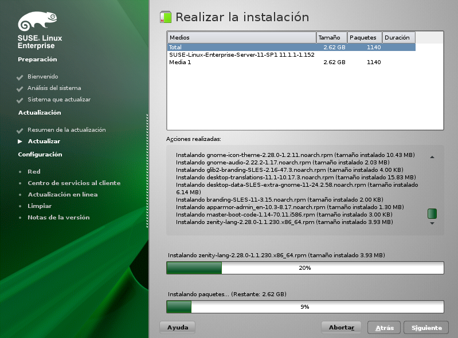458x338 pixels.
Task: Click the green scrollbar handle in the log
Action: [432, 214]
